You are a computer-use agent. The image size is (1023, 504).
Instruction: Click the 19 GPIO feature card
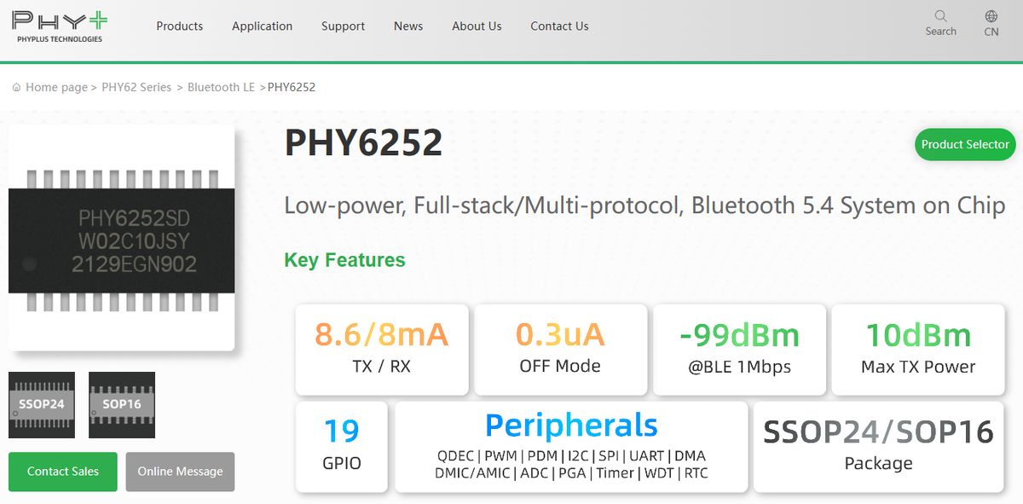tap(341, 447)
